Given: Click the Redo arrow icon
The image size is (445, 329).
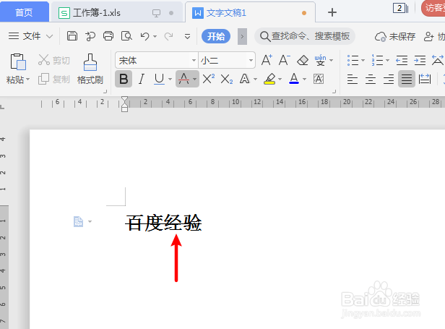Looking at the screenshot, I should point(169,36).
